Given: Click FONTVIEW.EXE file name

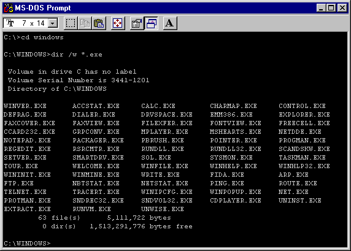Looking at the screenshot, I should coord(236,123).
